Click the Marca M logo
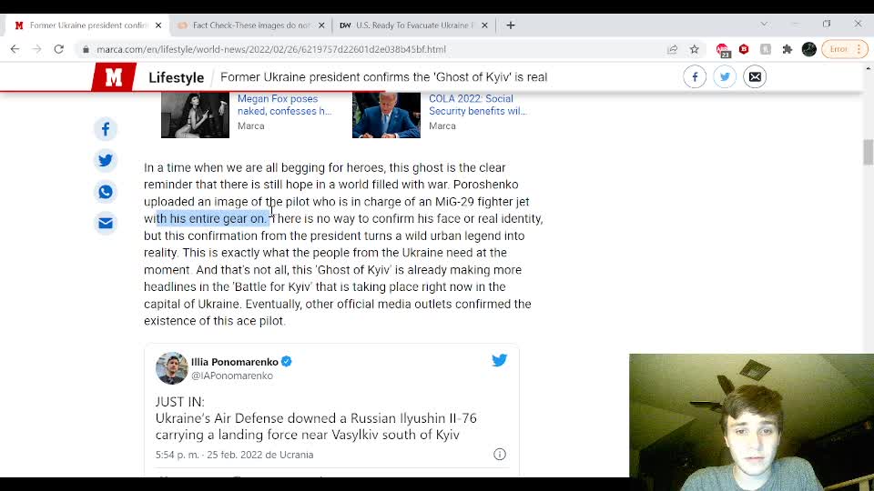The height and width of the screenshot is (491, 874). pos(114,76)
